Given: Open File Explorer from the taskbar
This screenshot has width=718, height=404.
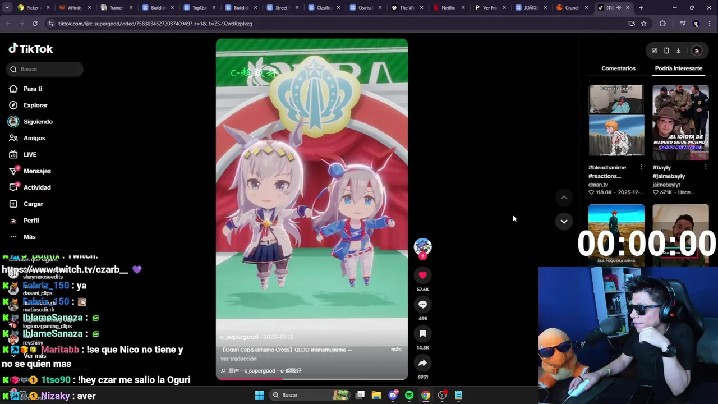Looking at the screenshot, I should click(376, 395).
